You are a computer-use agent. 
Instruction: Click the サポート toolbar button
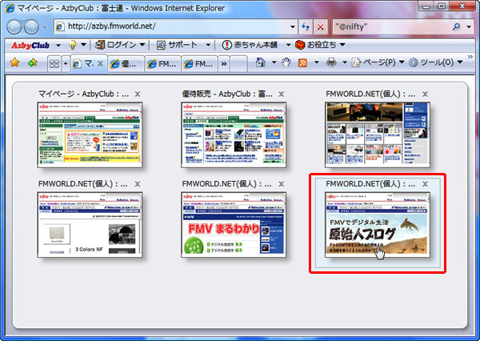tap(179, 45)
